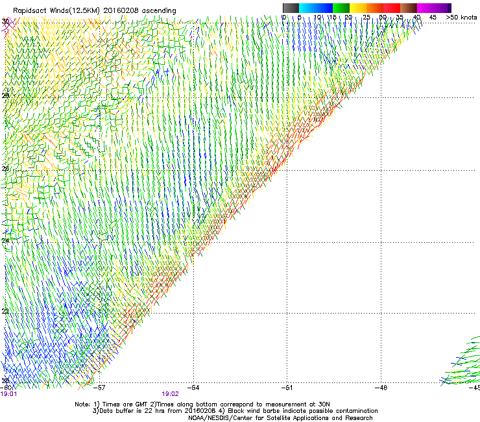This screenshot has height=422, width=480.
Task: Click the purple '19:01' time stamp
Action: point(9,394)
